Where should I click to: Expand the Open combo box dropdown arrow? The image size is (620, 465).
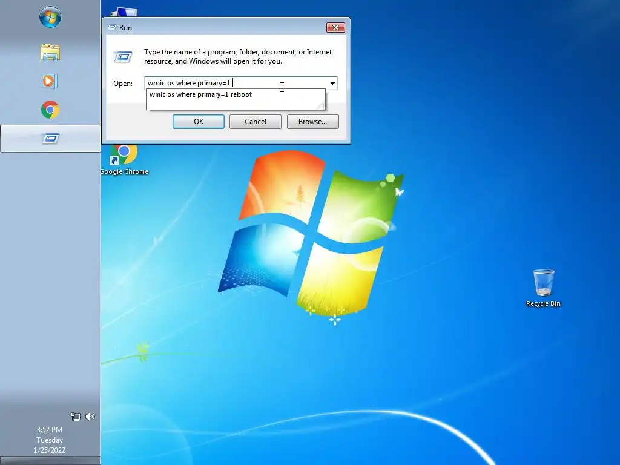pos(332,83)
